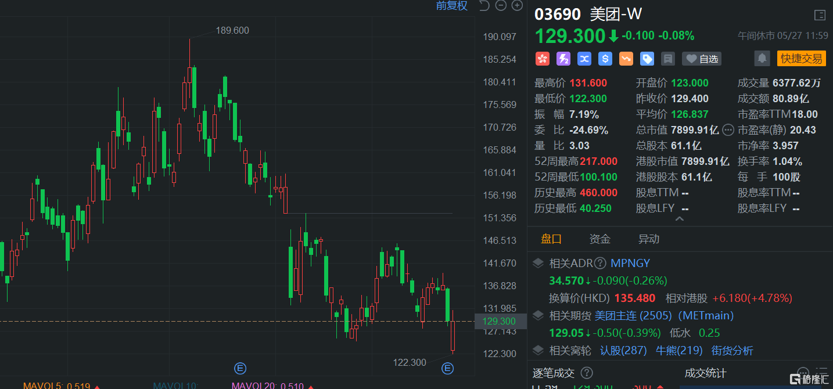The width and height of the screenshot is (833, 389).
Task: Click the 历史最高 460.000 value
Action: point(599,193)
